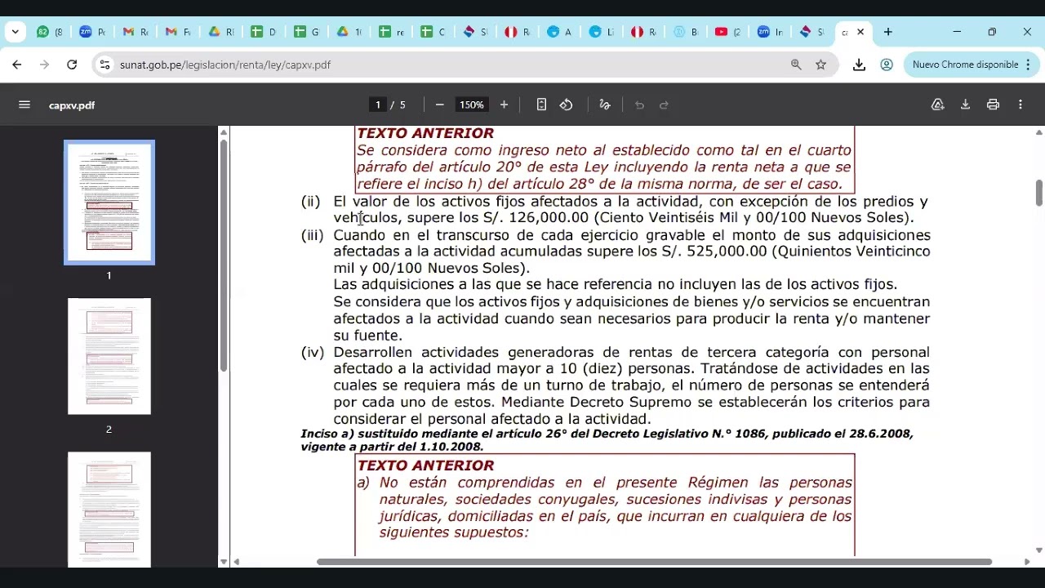1045x588 pixels.
Task: Open Chrome profile icon
Action: pyautogui.click(x=887, y=65)
